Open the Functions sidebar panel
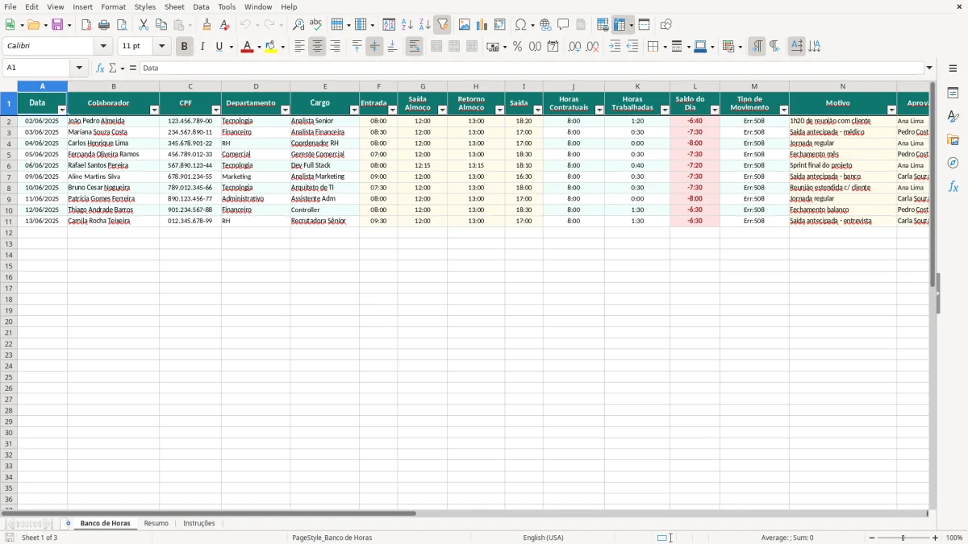Screen dimensions: 968x544 [x=953, y=186]
